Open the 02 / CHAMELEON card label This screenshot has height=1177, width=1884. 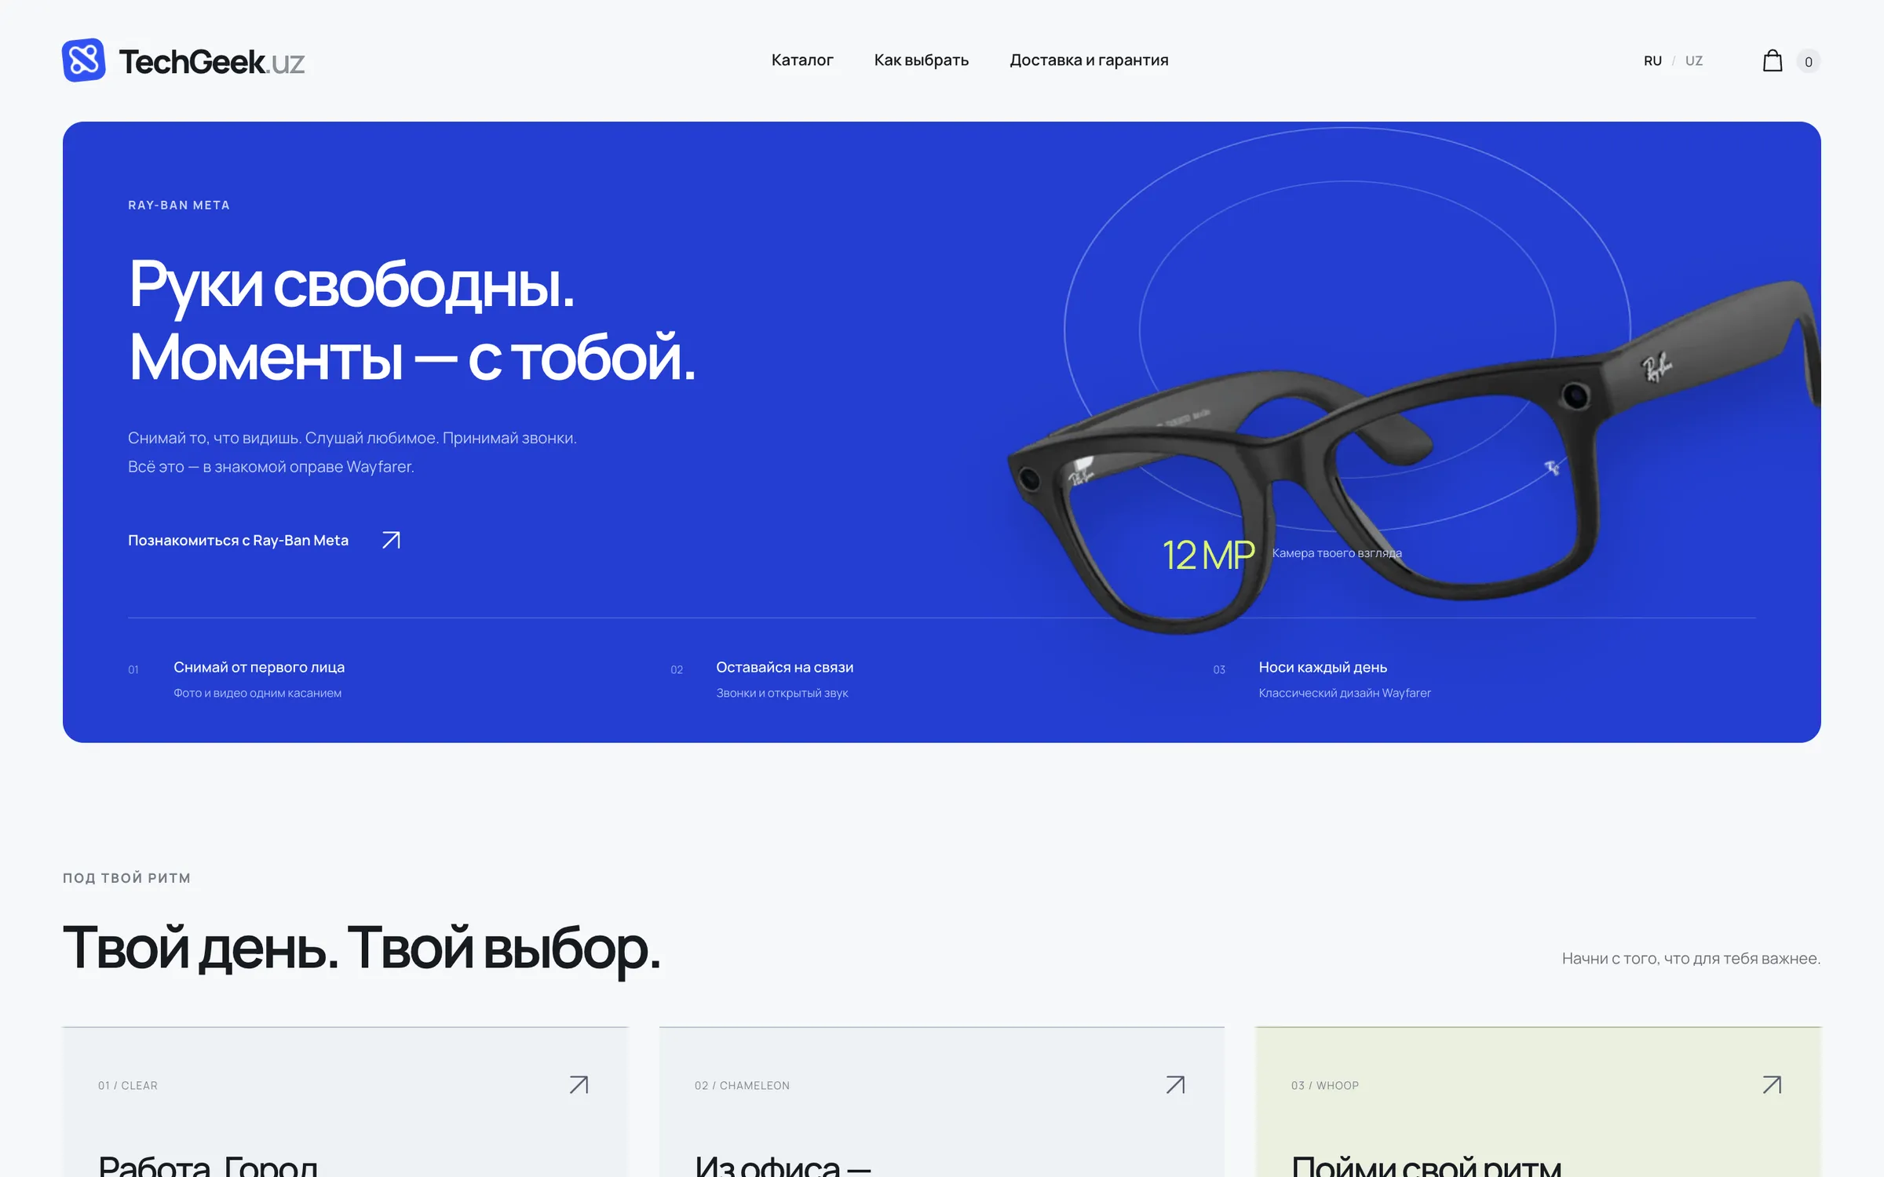(742, 1085)
